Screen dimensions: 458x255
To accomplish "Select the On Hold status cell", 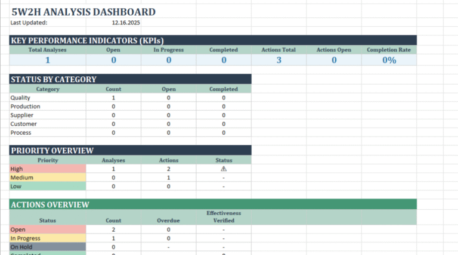I will pos(48,247).
